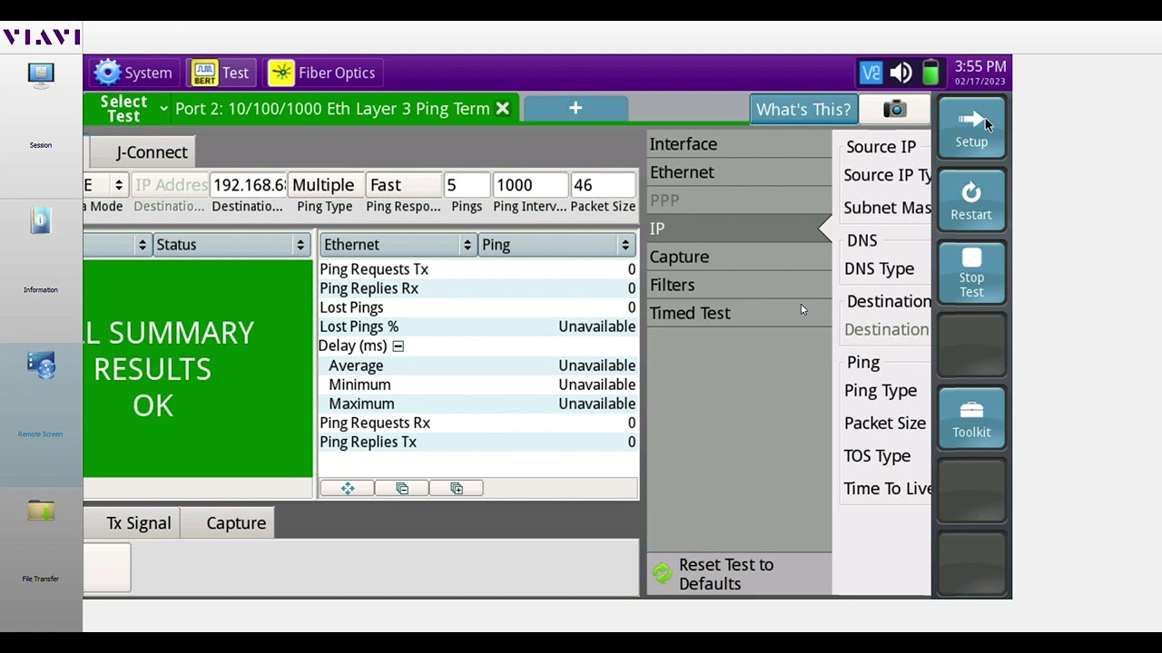This screenshot has width=1162, height=653.
Task: Select the Timed Test settings tab
Action: coord(739,313)
